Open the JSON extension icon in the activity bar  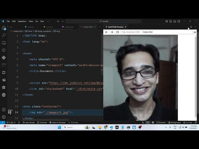pos(4,95)
